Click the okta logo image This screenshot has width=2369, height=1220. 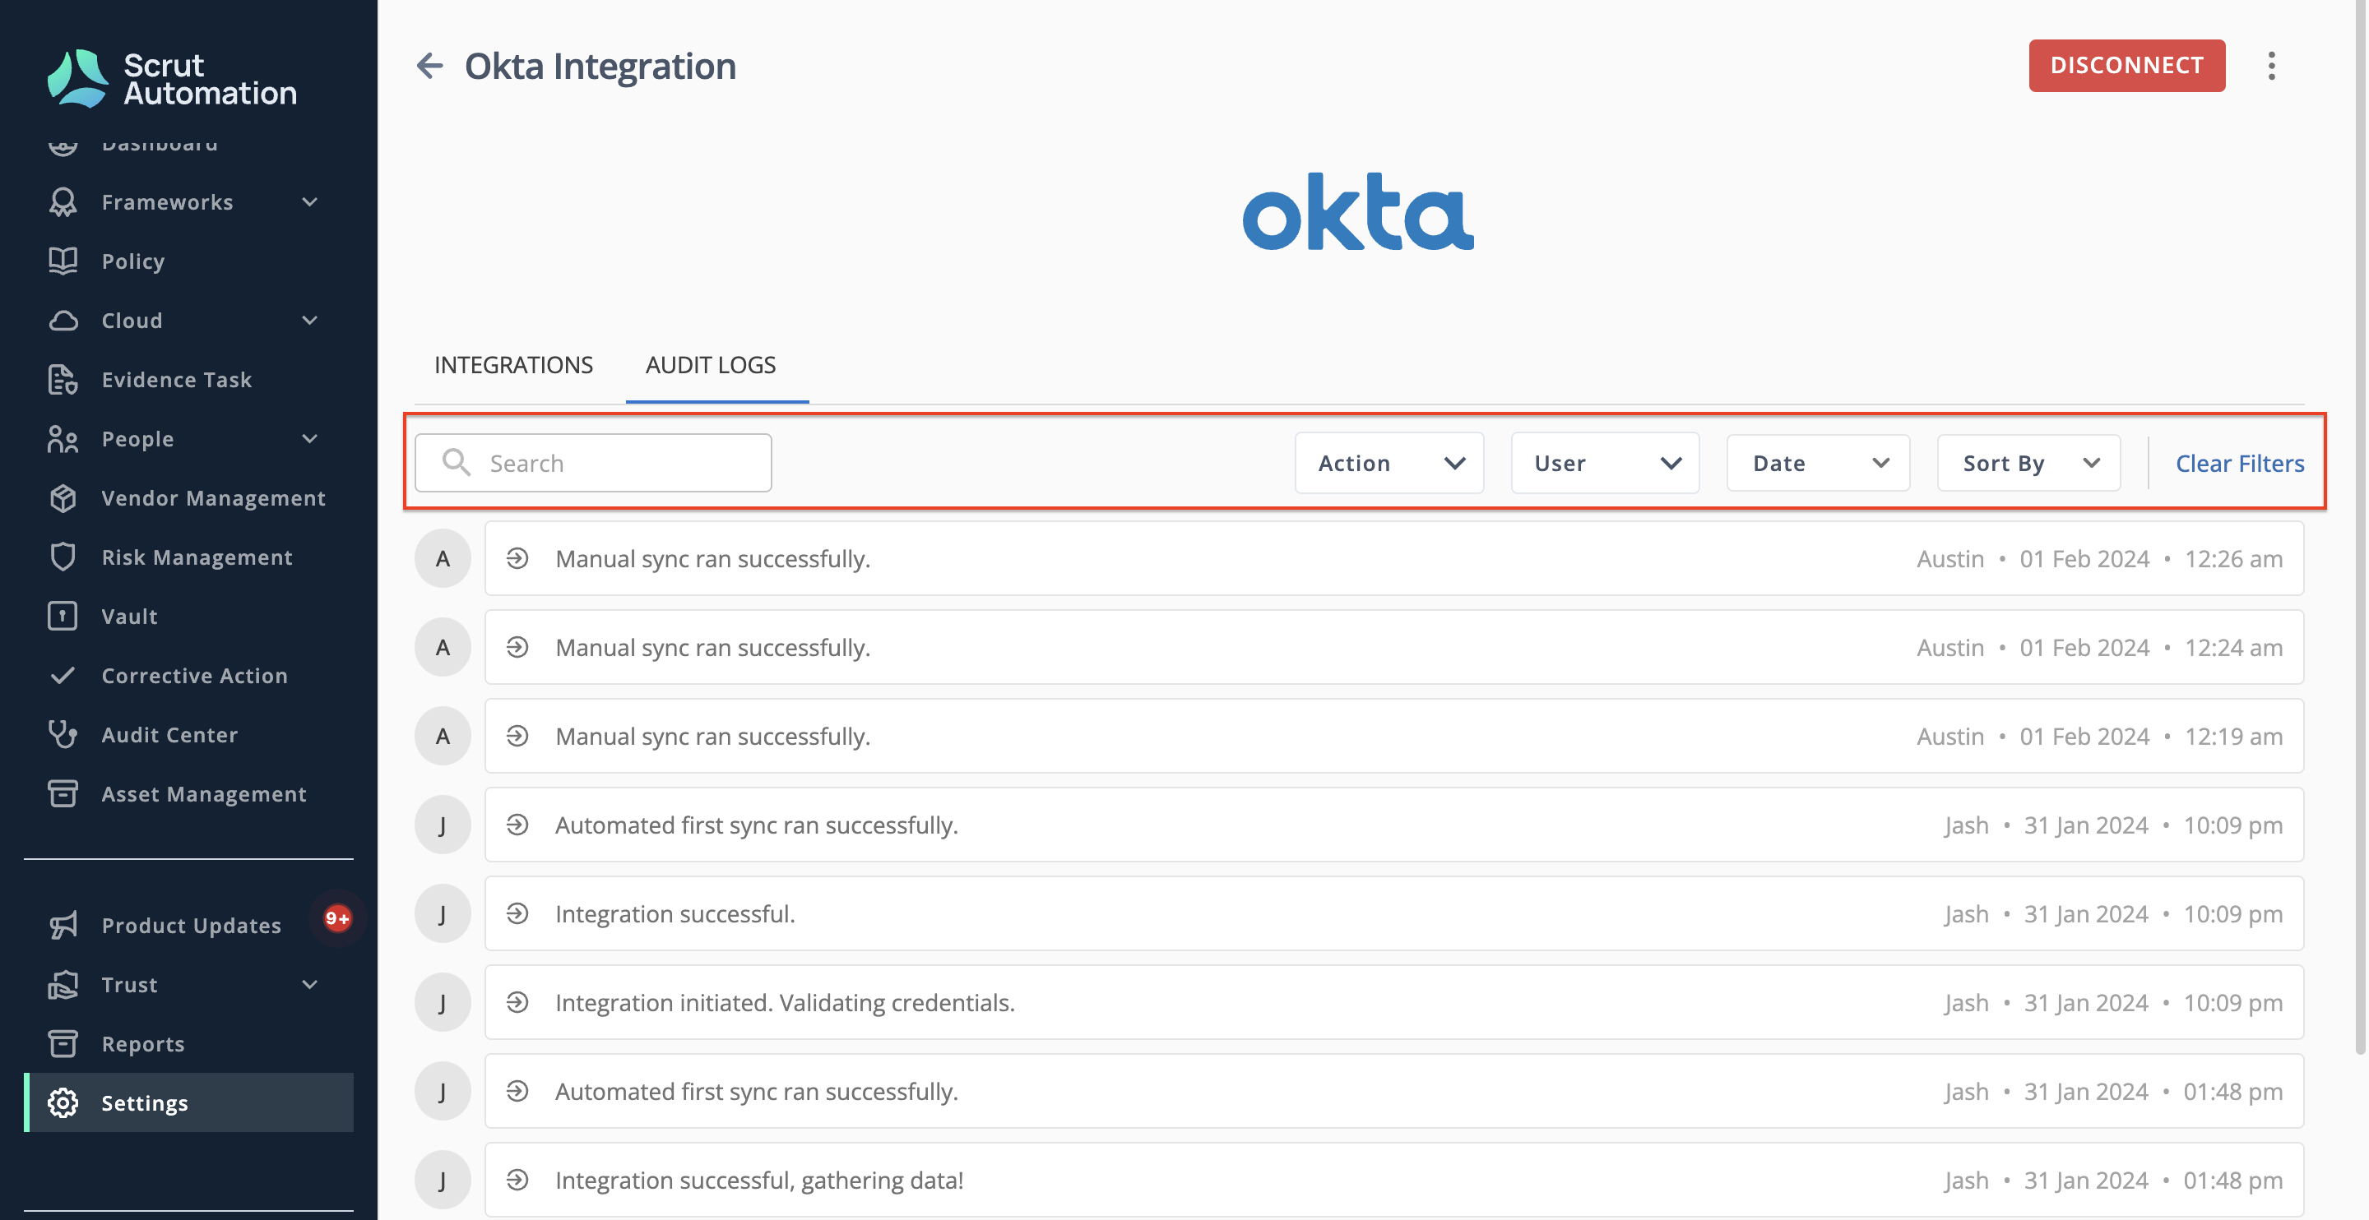click(x=1358, y=211)
